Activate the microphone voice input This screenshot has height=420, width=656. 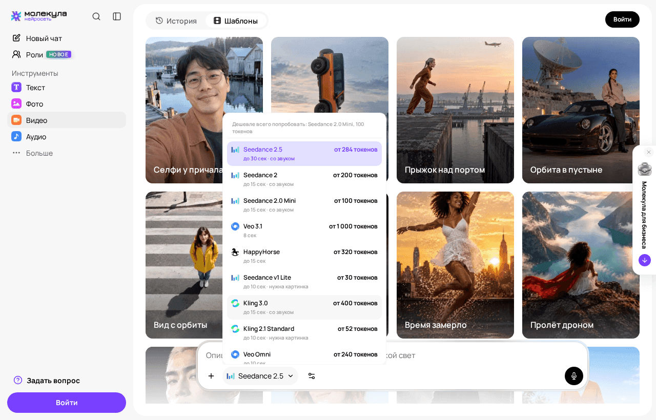574,376
